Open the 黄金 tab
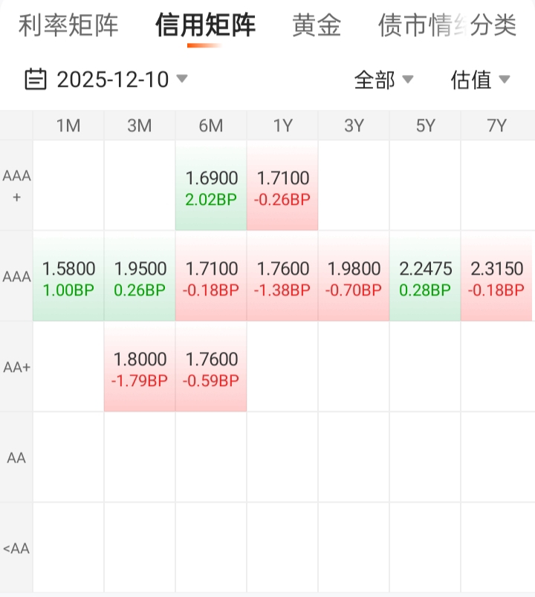 [317, 25]
